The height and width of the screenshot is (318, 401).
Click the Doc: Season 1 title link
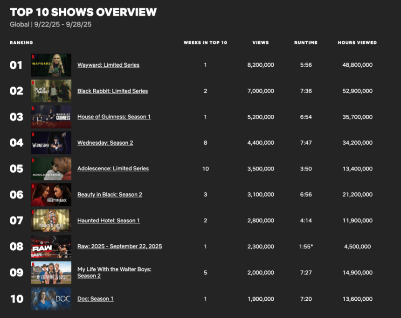95,298
